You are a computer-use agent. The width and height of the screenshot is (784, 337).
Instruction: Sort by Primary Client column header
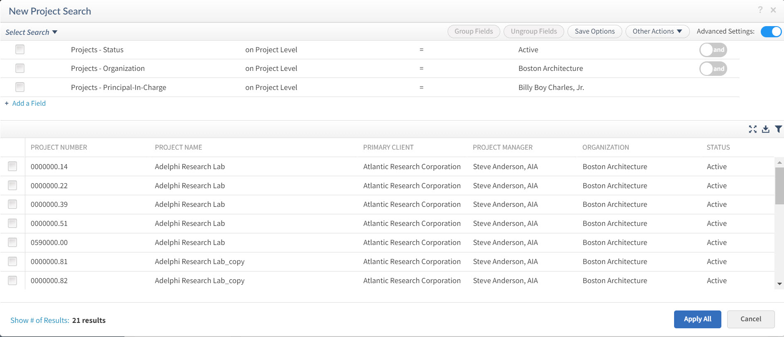[x=388, y=148]
